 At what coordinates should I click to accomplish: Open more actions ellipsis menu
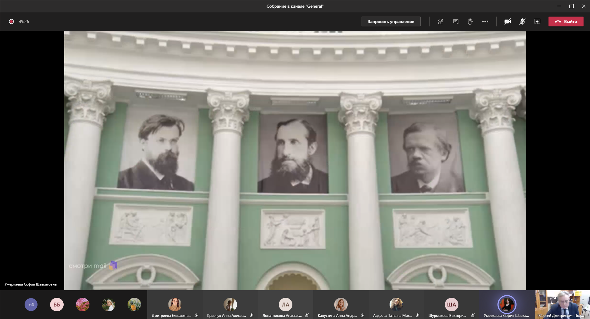pos(485,21)
